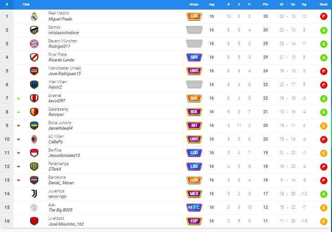Click the Ajax club crest
Viewport: 332px width, 232px height.
[34, 207]
